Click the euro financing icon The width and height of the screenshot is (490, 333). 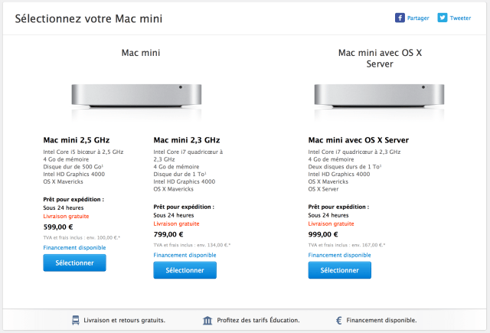coord(338,320)
